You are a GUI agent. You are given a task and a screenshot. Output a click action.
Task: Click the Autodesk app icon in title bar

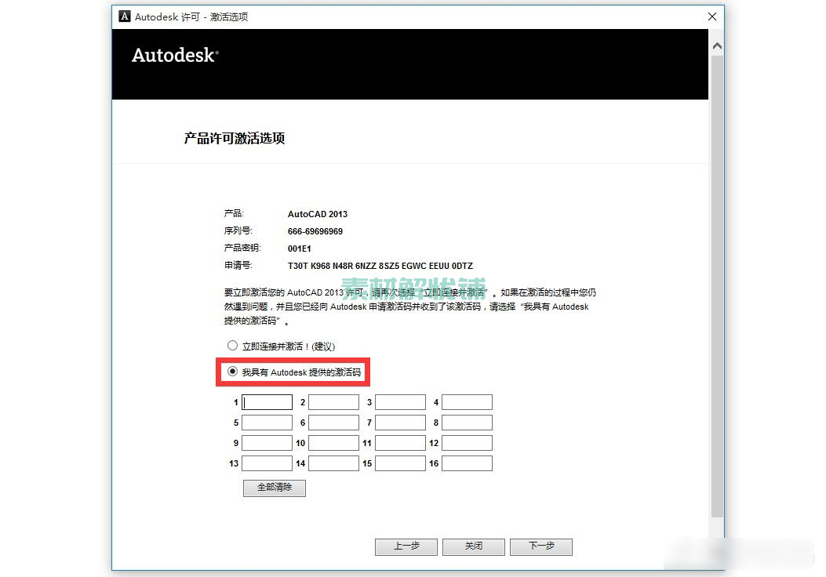[124, 16]
